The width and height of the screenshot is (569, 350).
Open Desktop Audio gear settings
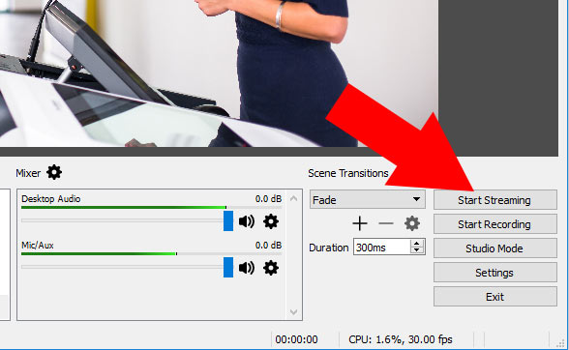tap(271, 221)
